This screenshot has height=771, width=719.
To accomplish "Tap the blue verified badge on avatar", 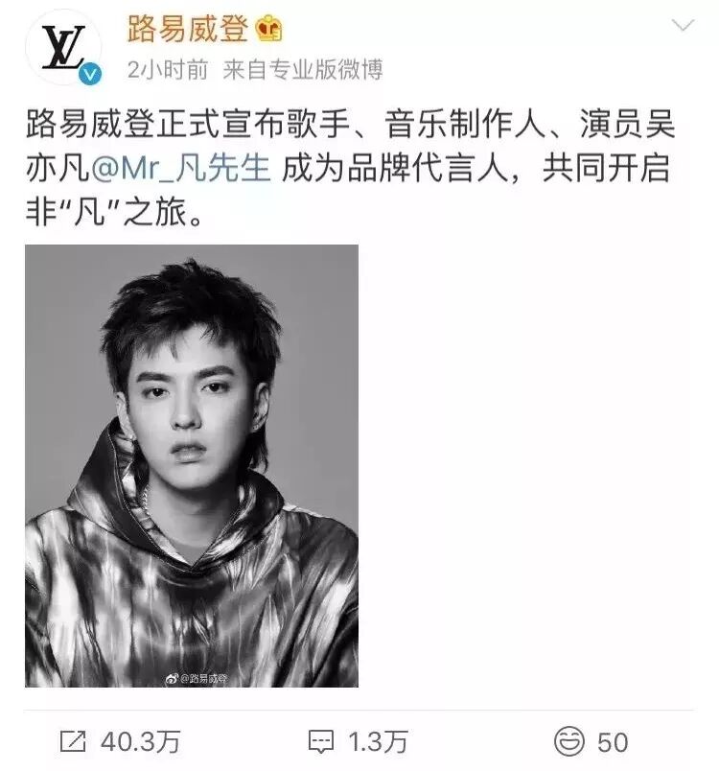I will (x=90, y=73).
